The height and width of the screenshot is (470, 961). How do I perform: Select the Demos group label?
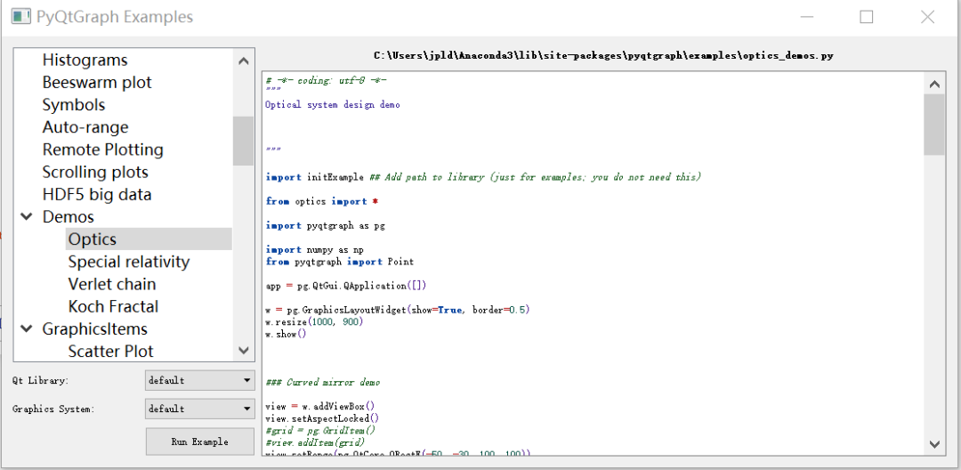coord(68,217)
